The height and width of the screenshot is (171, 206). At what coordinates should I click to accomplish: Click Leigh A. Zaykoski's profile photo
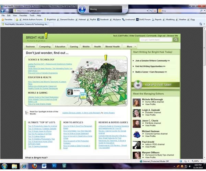pos(137,113)
